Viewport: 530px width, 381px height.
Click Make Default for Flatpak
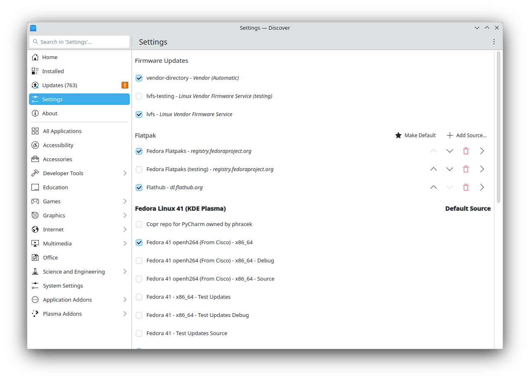tap(415, 136)
